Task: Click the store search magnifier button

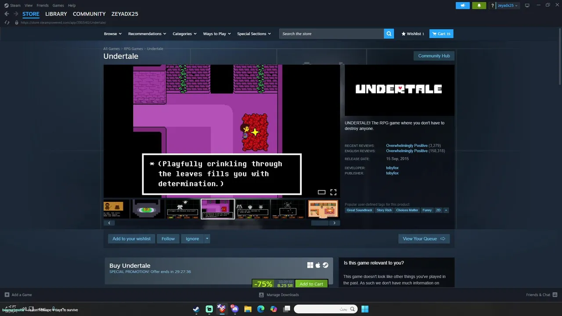Action: pos(389,33)
